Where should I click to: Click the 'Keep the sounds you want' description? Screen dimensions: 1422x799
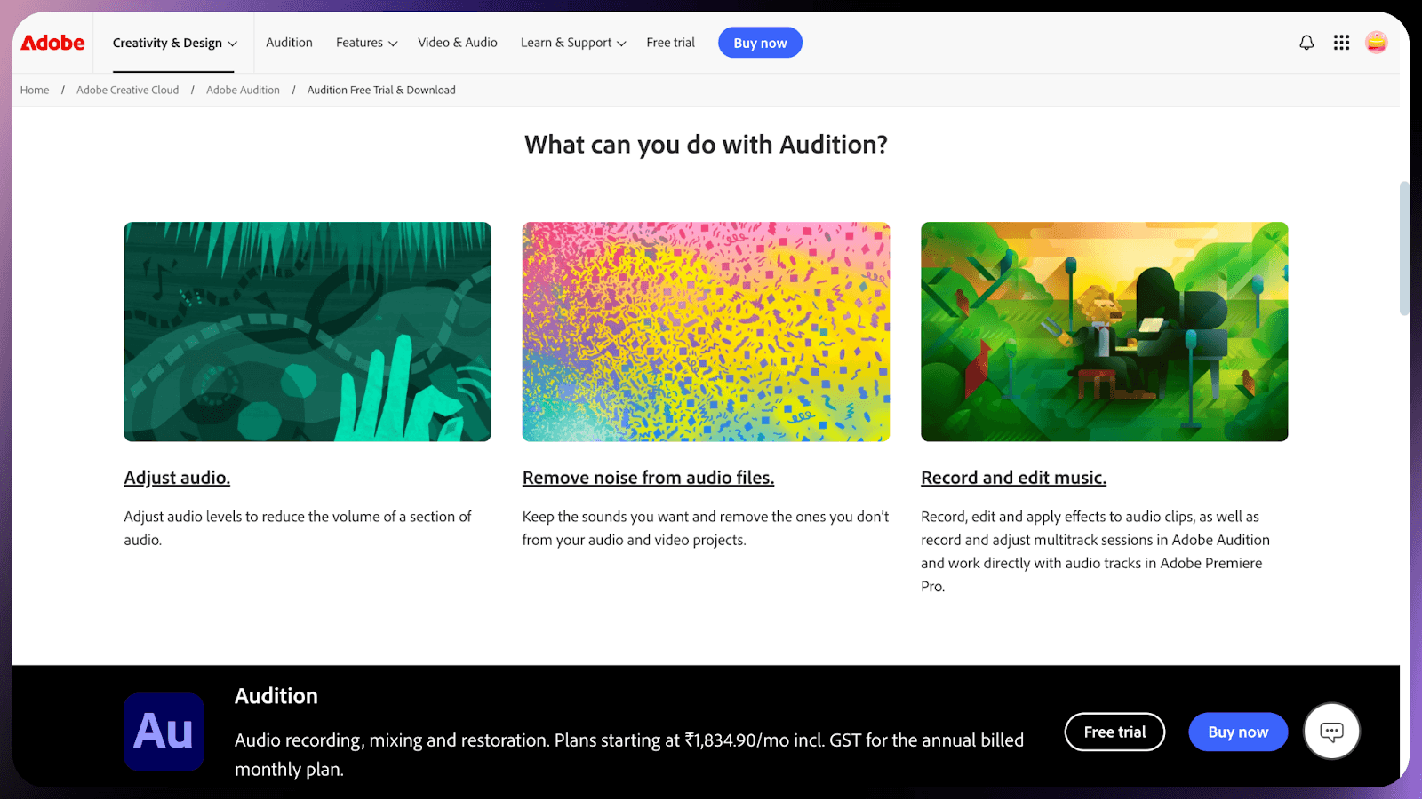[x=706, y=528]
